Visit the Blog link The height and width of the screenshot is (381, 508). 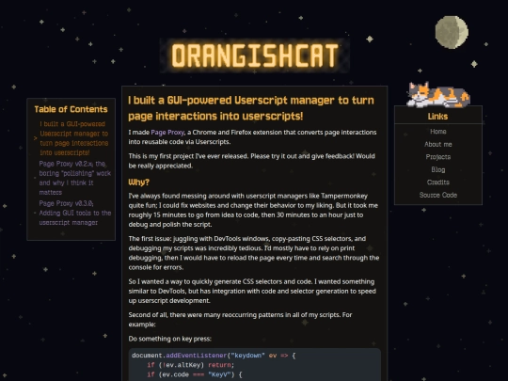pyautogui.click(x=438, y=169)
